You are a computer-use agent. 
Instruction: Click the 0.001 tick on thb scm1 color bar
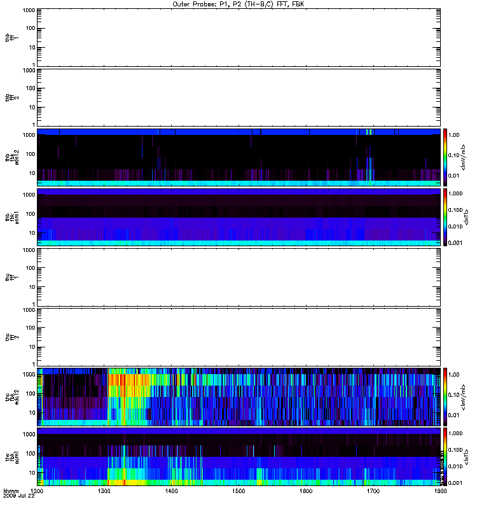coord(455,243)
